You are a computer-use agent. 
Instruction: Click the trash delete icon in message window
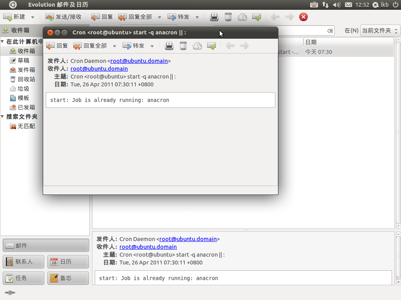pyautogui.click(x=183, y=46)
